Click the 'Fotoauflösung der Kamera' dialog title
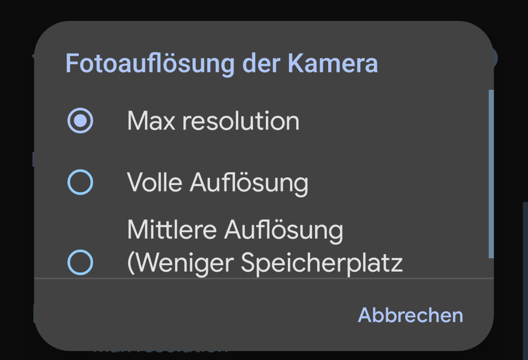528x360 pixels. (222, 63)
